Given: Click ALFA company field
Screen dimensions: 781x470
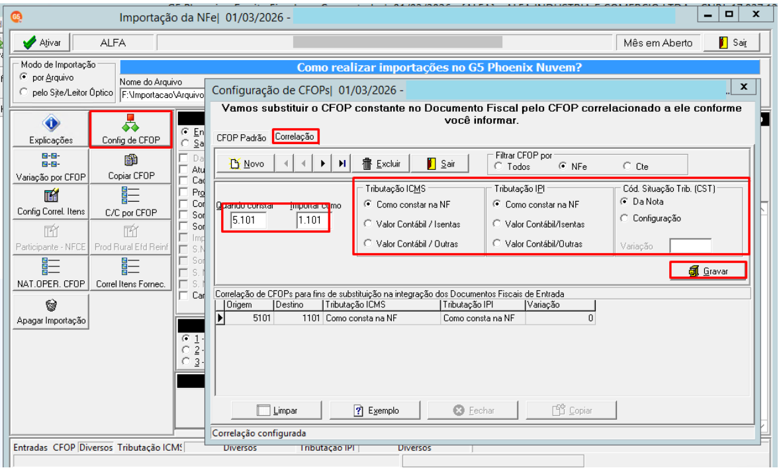Looking at the screenshot, I should 113,43.
